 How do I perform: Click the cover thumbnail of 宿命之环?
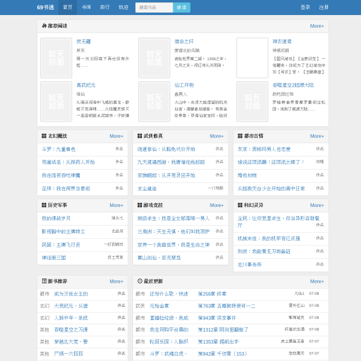tap(154, 58)
